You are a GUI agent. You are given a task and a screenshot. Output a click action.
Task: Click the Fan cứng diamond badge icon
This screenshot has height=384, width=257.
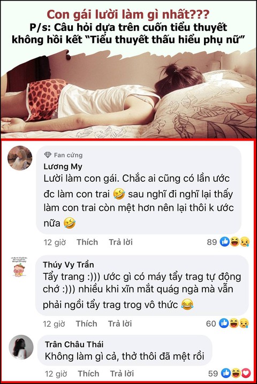point(48,155)
